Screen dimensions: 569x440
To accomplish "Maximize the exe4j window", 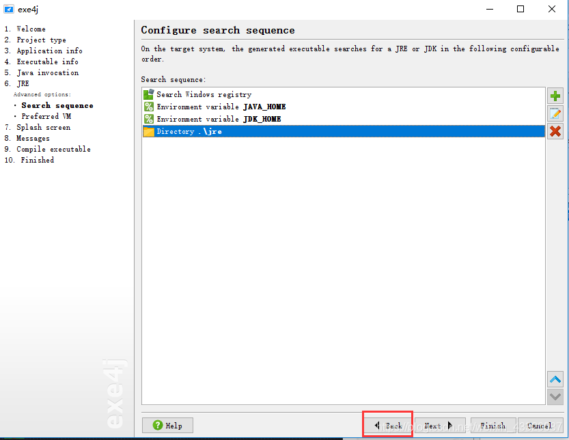I will point(521,9).
